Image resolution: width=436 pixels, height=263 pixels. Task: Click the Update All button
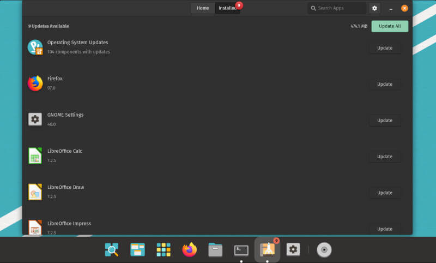(x=390, y=26)
